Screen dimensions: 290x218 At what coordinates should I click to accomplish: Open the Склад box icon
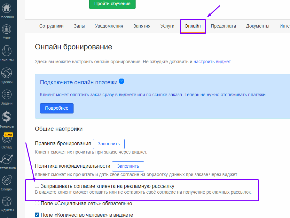click(x=6, y=139)
